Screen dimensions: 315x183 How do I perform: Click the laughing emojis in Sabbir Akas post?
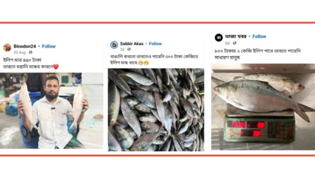tap(144, 63)
